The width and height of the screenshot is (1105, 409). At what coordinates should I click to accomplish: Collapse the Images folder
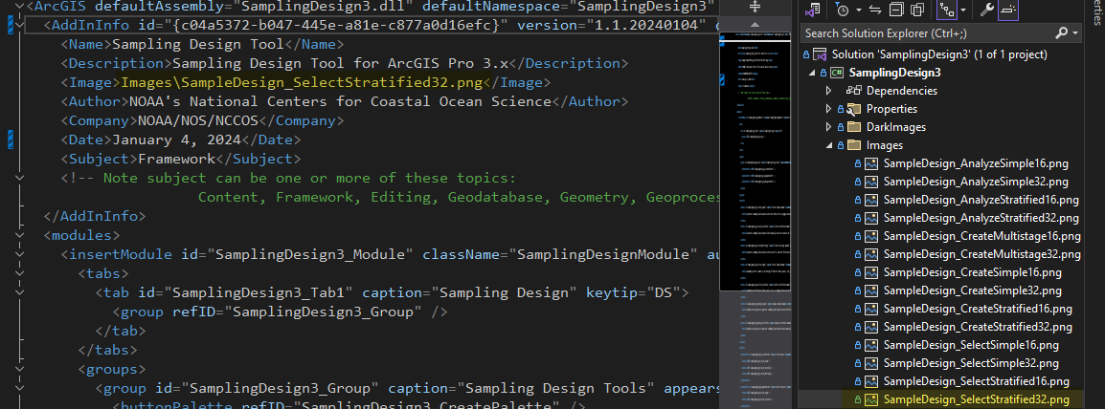pos(829,145)
